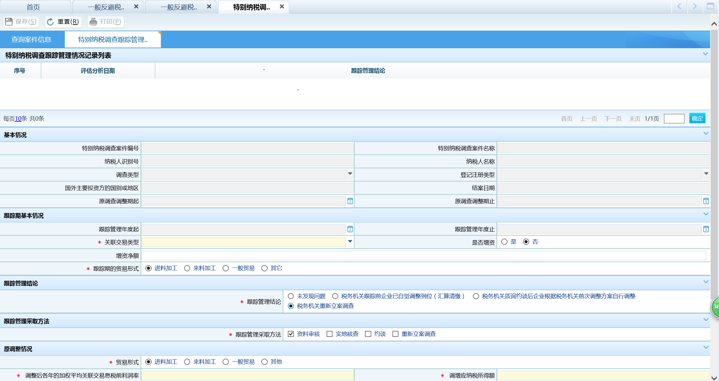The height and width of the screenshot is (381, 719).
Task: Click the scrollbar down arrow
Action: coord(714,378)
